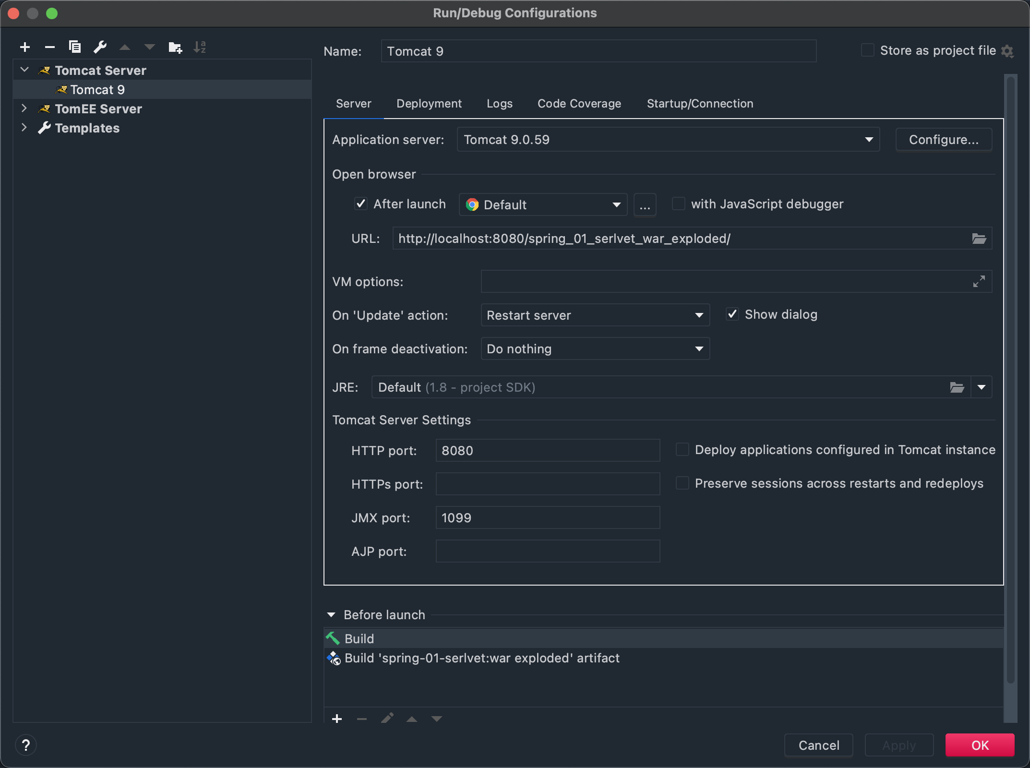Switch to the Code Coverage tab
The width and height of the screenshot is (1030, 768).
click(579, 104)
